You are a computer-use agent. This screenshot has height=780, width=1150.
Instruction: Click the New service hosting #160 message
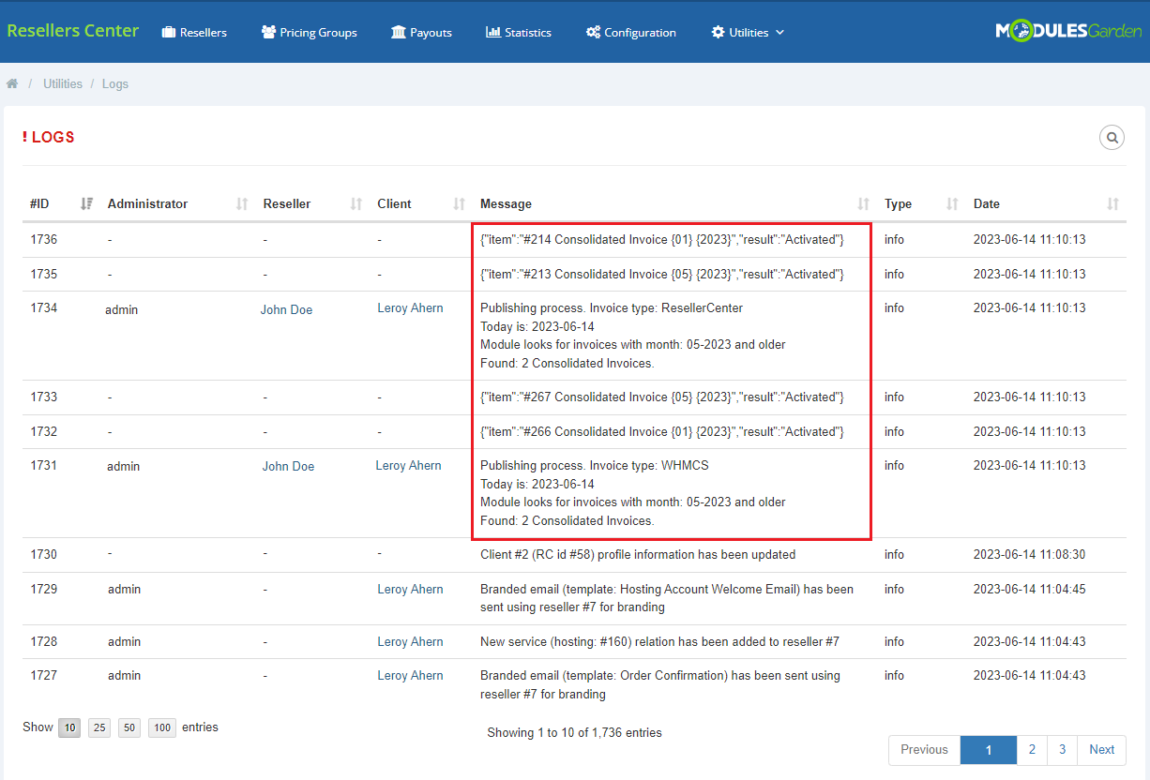(659, 641)
